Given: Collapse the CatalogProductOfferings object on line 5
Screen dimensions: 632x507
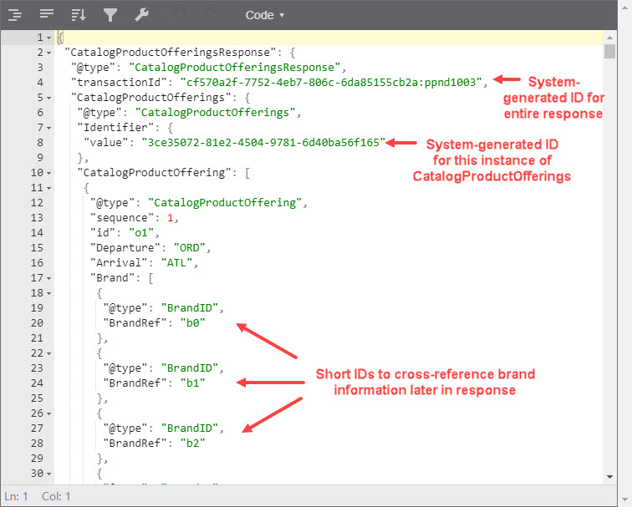Looking at the screenshot, I should (x=49, y=98).
